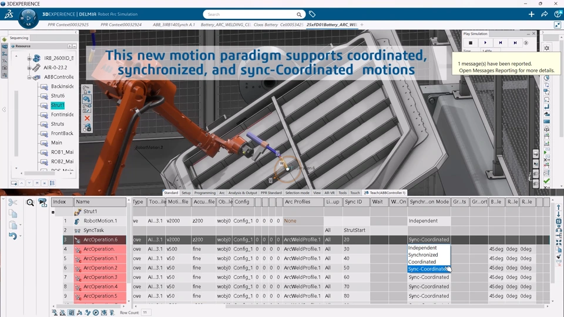Collapse left panel with side chevron

point(4,109)
